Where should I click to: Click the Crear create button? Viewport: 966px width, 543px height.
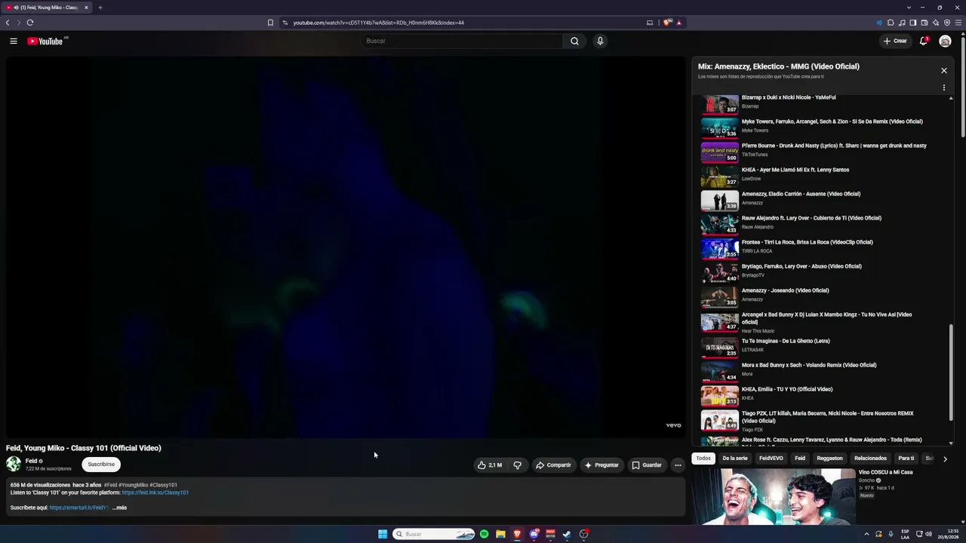point(895,41)
